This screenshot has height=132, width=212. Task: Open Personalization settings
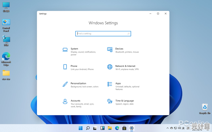pos(78,83)
